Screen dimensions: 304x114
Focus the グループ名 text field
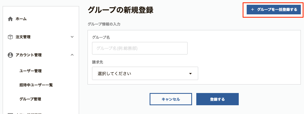[x=140, y=48]
